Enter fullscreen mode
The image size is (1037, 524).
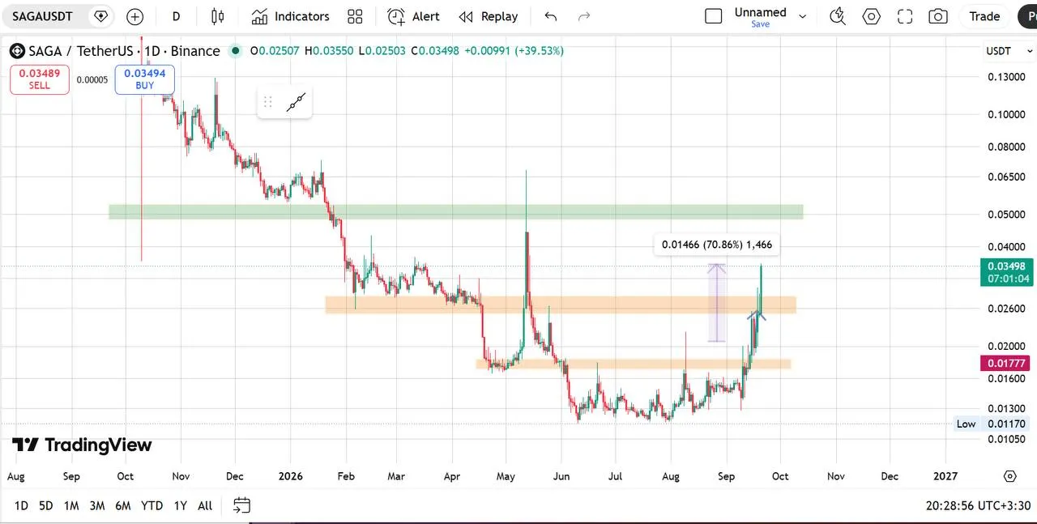(905, 16)
